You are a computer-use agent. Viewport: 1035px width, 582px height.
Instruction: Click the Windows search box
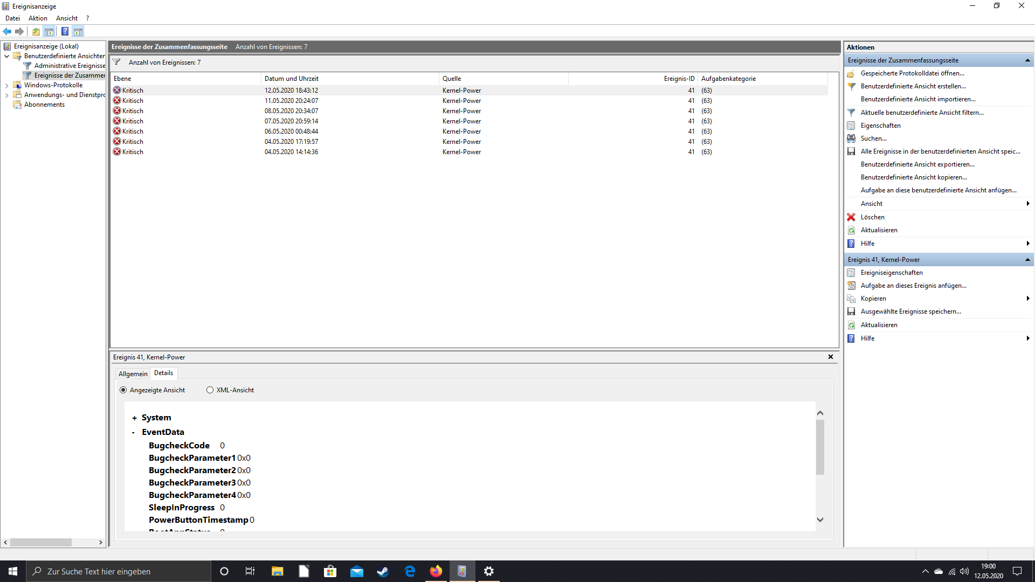(x=119, y=571)
